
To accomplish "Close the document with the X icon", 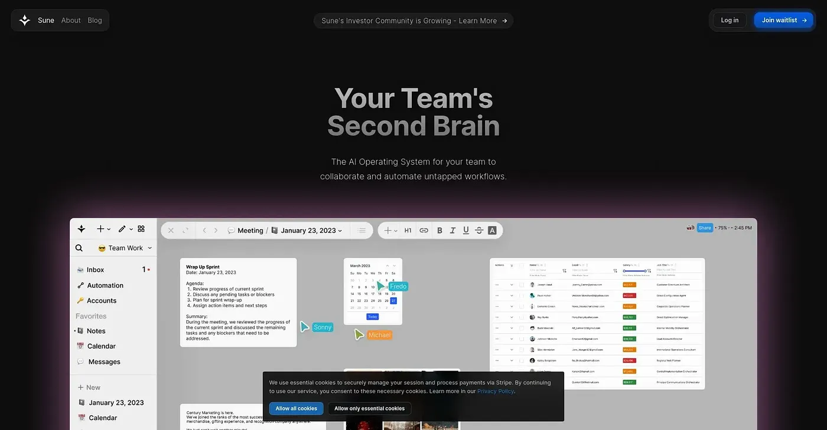I will coord(171,231).
